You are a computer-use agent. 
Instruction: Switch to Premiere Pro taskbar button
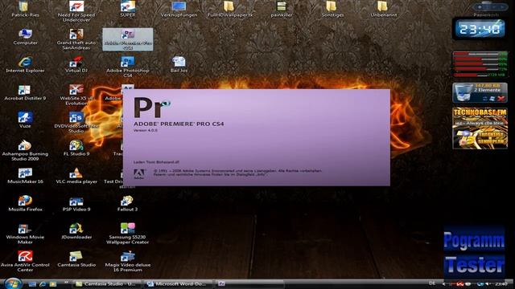(249, 283)
